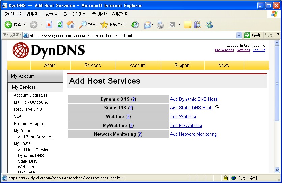Click the page icon in address bar

click(26, 36)
